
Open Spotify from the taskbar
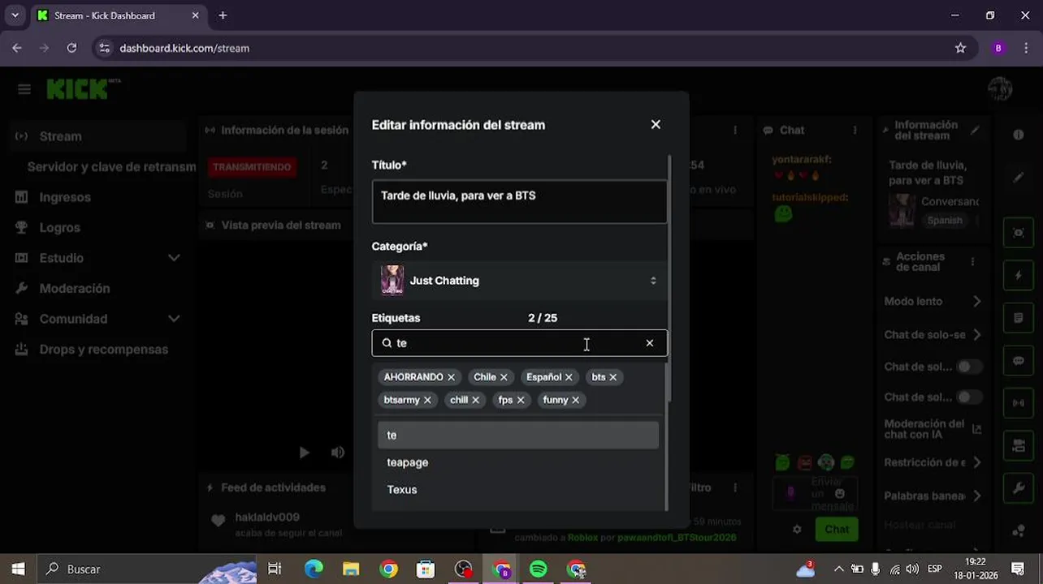tap(538, 569)
